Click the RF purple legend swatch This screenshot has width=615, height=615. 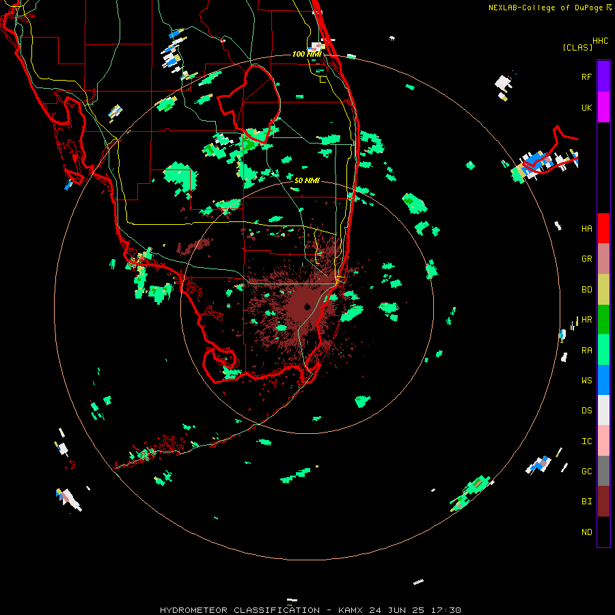(x=603, y=77)
